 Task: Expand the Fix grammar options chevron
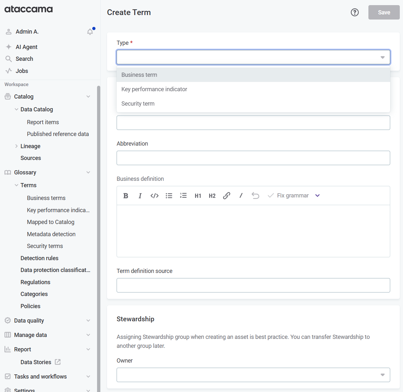pos(317,195)
